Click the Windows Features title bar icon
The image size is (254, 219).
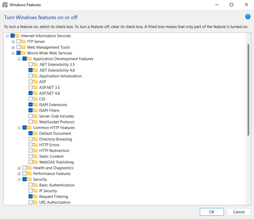coord(5,5)
